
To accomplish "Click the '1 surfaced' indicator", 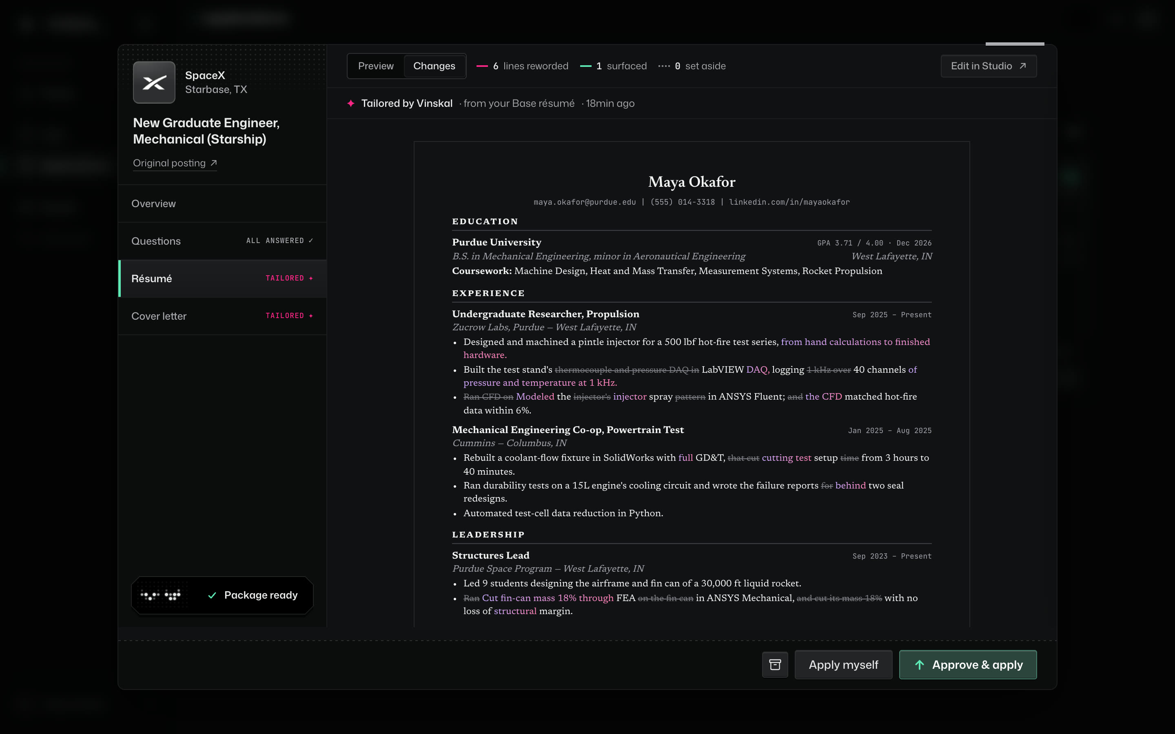I will [614, 66].
